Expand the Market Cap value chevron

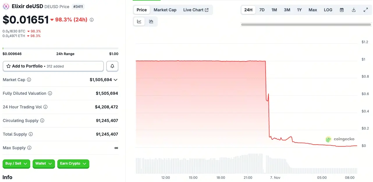(116, 80)
